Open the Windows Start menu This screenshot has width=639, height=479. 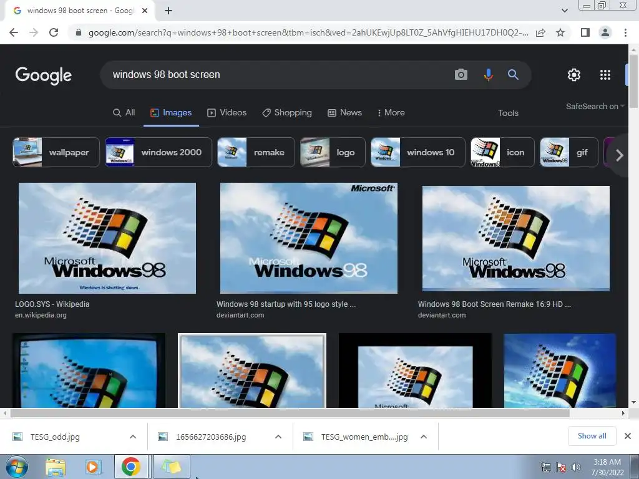click(17, 467)
